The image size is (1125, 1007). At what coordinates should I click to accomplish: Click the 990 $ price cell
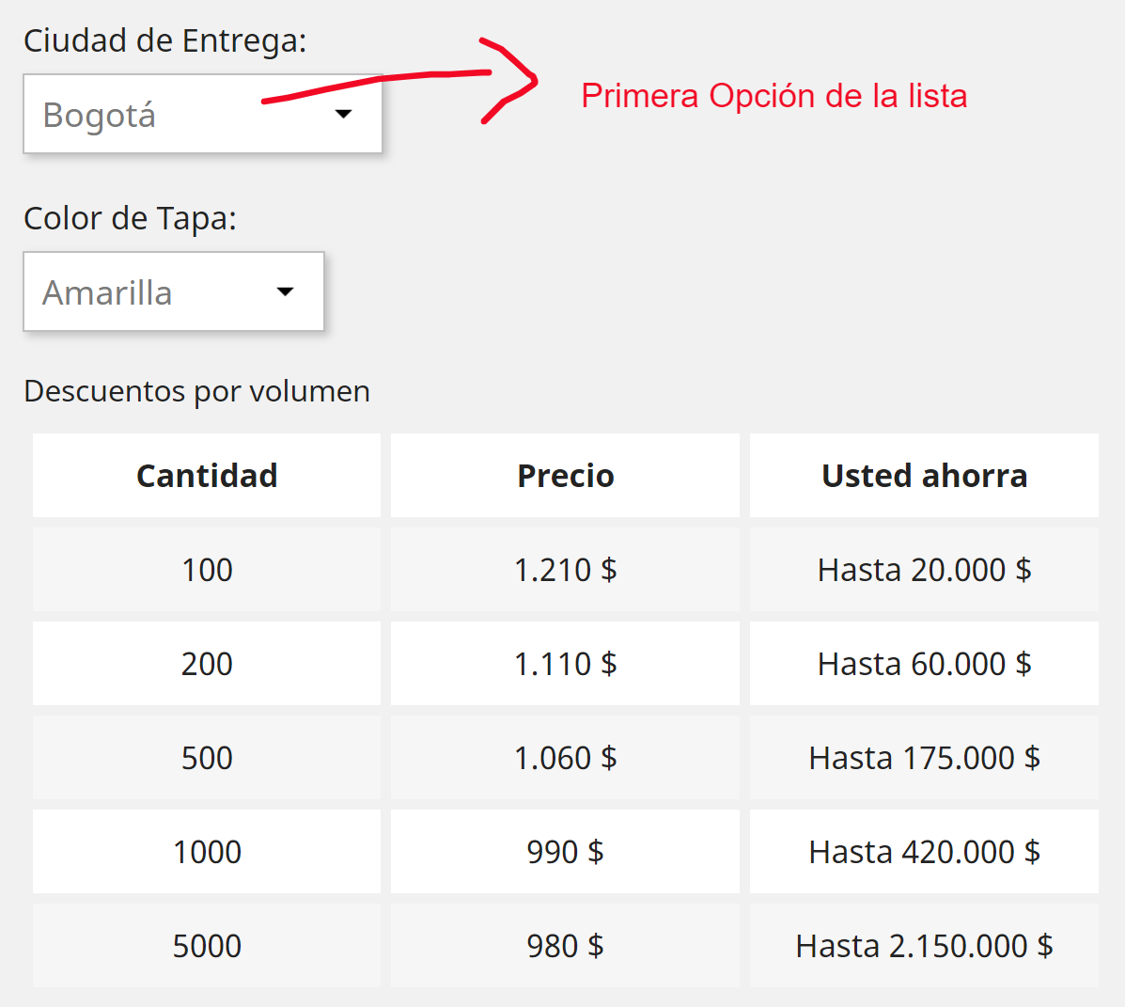coord(566,851)
